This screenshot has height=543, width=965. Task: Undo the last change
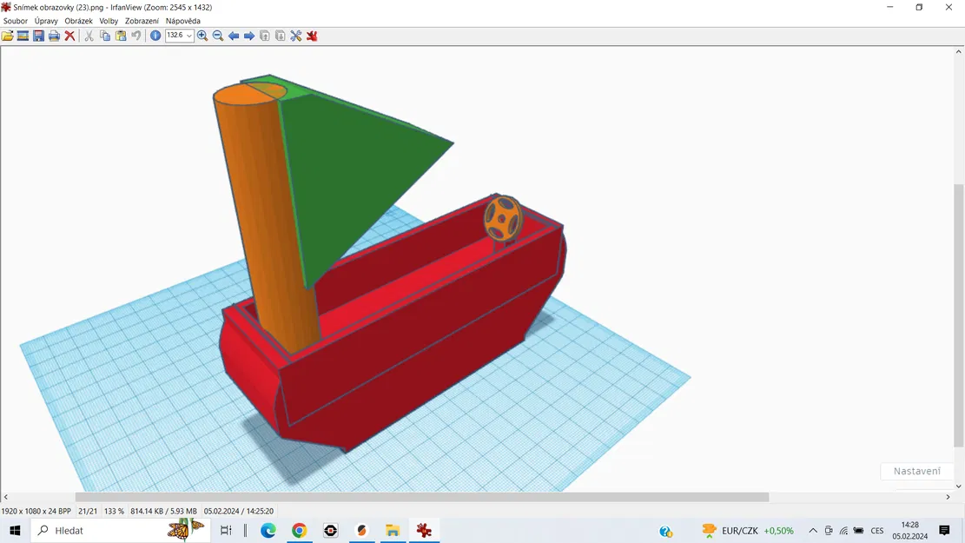click(x=136, y=36)
